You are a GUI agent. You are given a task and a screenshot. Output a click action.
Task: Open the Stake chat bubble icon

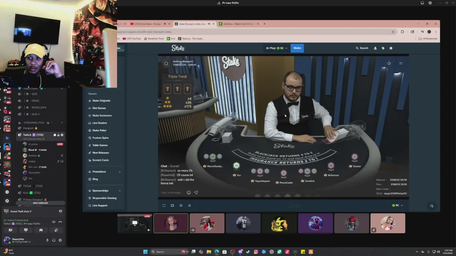[x=391, y=48]
